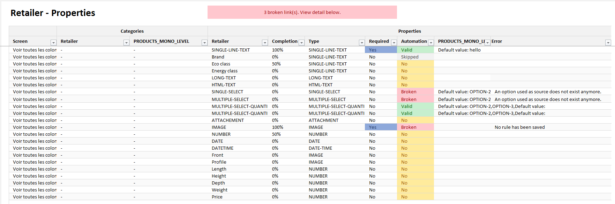The width and height of the screenshot is (615, 204).
Task: Click the green Valid cell for SINGLE-LINE-TEXT
Action: pyautogui.click(x=415, y=50)
